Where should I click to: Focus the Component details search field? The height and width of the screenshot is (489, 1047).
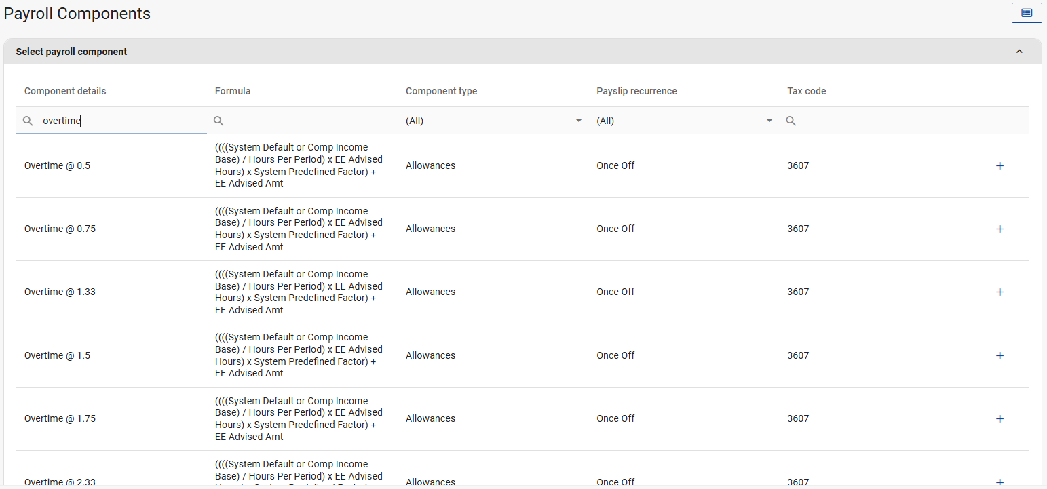(122, 121)
